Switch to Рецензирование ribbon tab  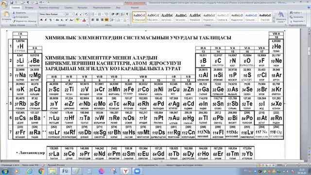coord(102,8)
